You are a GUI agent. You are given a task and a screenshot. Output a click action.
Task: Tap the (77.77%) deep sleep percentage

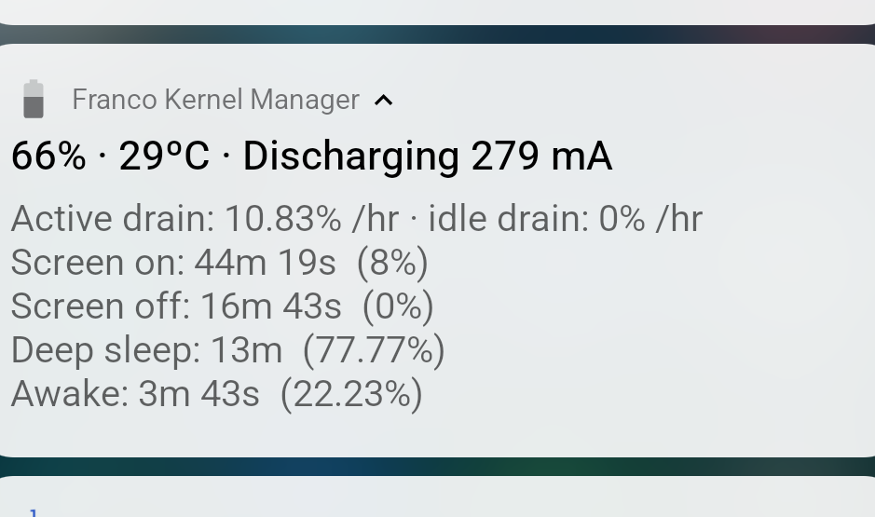point(375,350)
